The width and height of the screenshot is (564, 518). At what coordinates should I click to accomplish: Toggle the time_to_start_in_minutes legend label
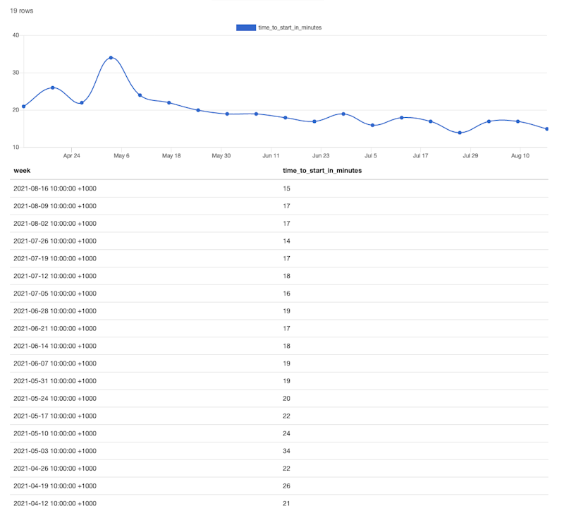(x=290, y=28)
